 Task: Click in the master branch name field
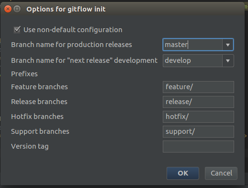tap(192, 45)
